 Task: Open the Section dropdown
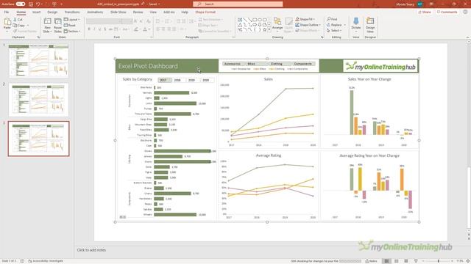(72, 31)
